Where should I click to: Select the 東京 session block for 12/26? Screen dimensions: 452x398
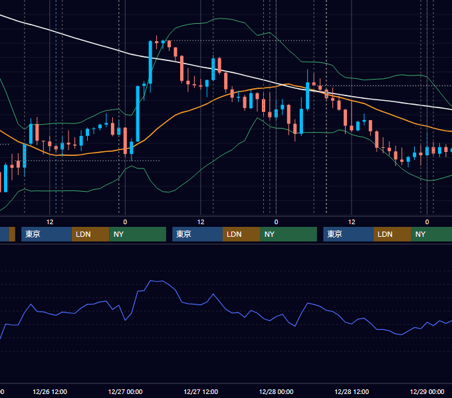[47, 234]
